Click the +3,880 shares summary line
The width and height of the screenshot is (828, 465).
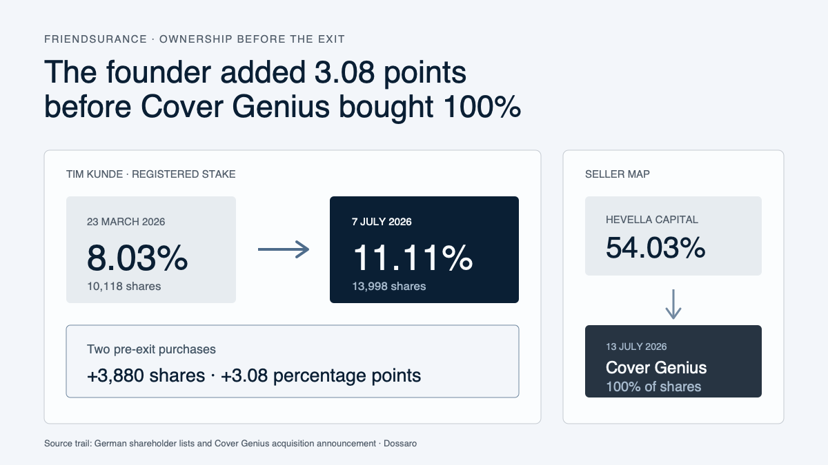[254, 375]
